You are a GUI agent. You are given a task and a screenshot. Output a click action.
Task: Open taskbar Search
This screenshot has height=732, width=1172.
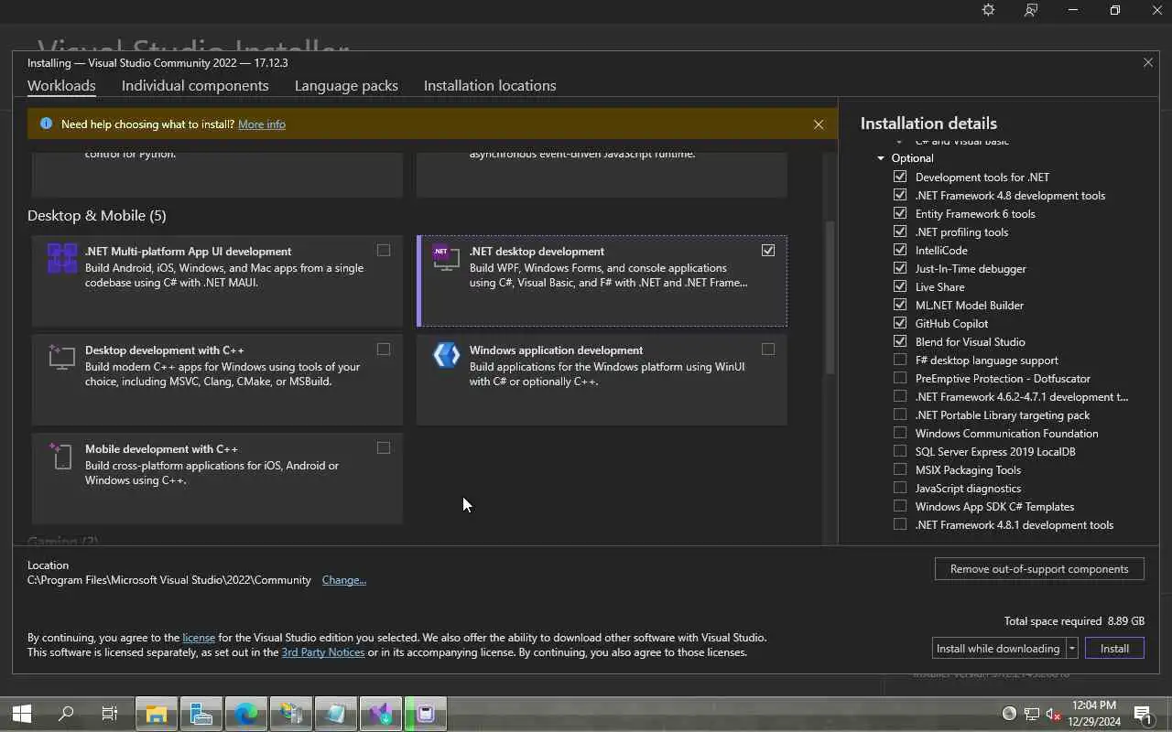point(66,714)
